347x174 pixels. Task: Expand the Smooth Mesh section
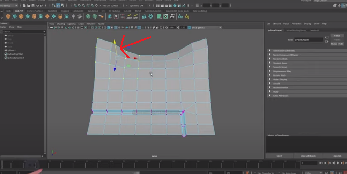pos(280,67)
